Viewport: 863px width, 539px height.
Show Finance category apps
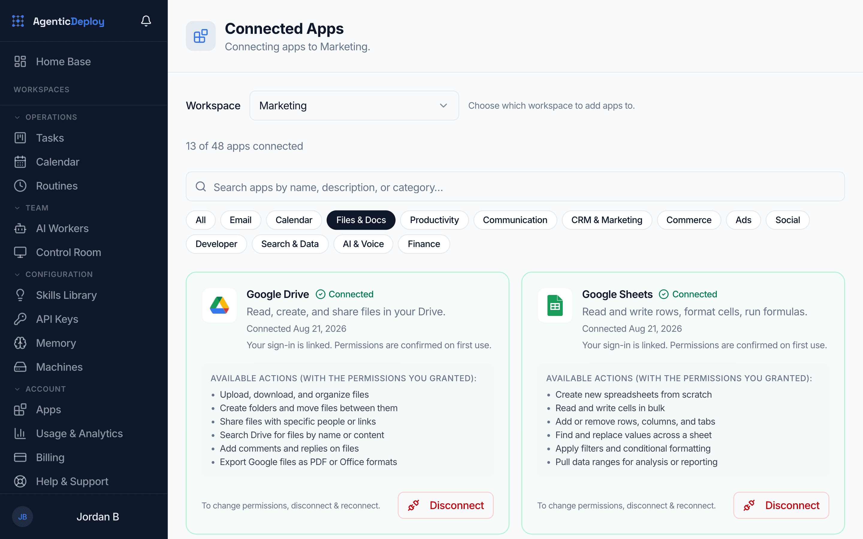pos(424,244)
